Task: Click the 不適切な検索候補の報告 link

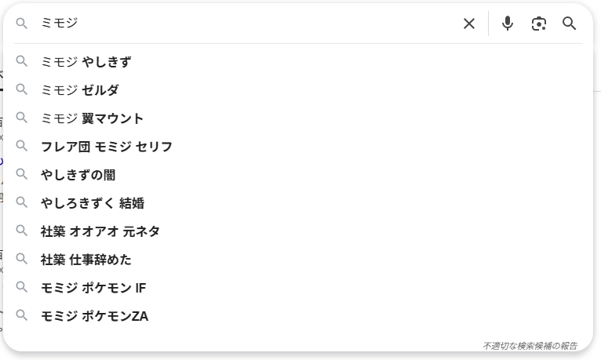Action: pos(530,345)
